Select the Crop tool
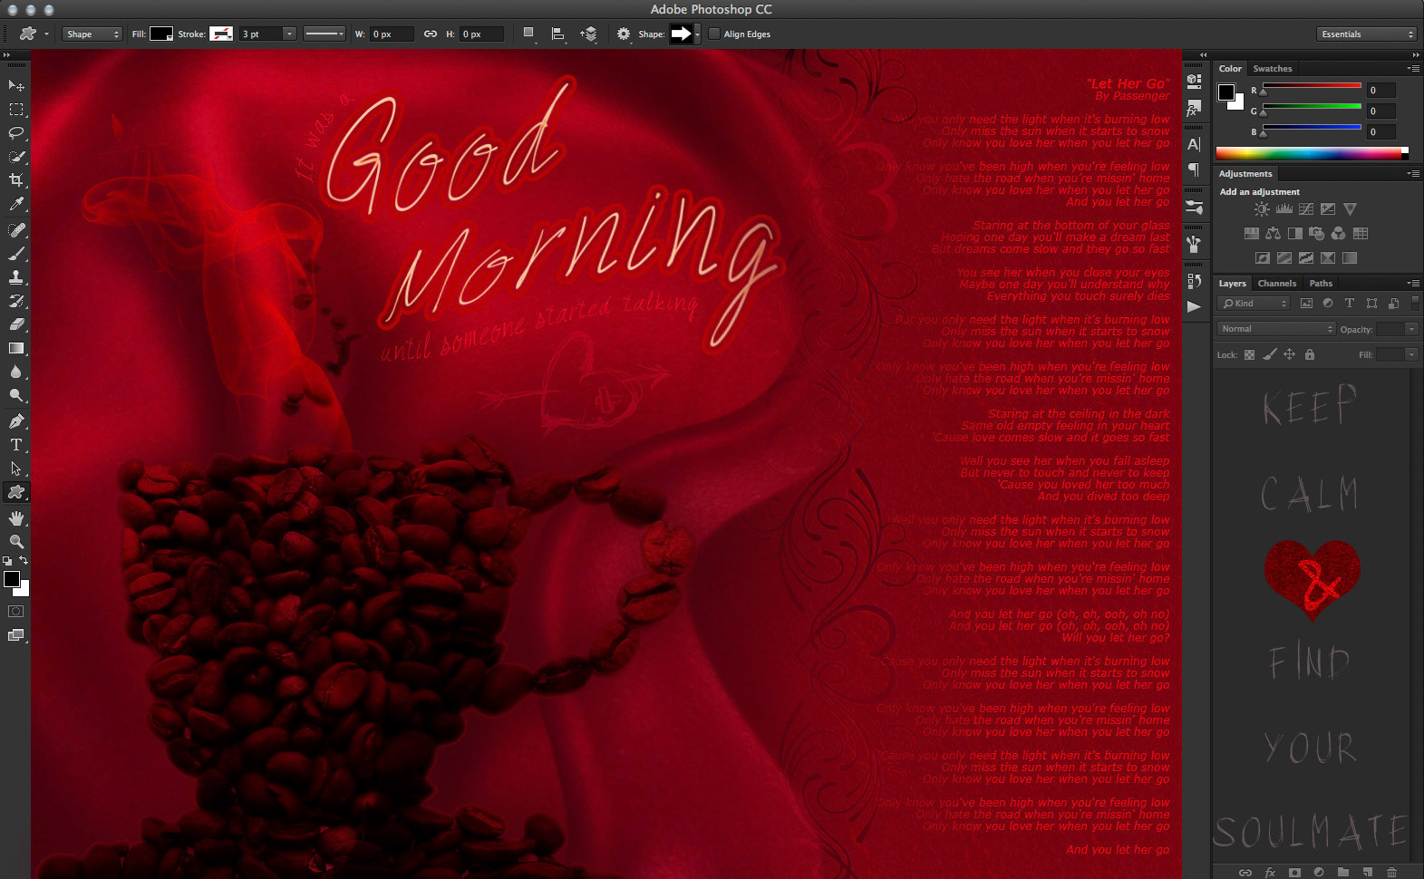Screen dimensions: 1424x879 (x=16, y=180)
